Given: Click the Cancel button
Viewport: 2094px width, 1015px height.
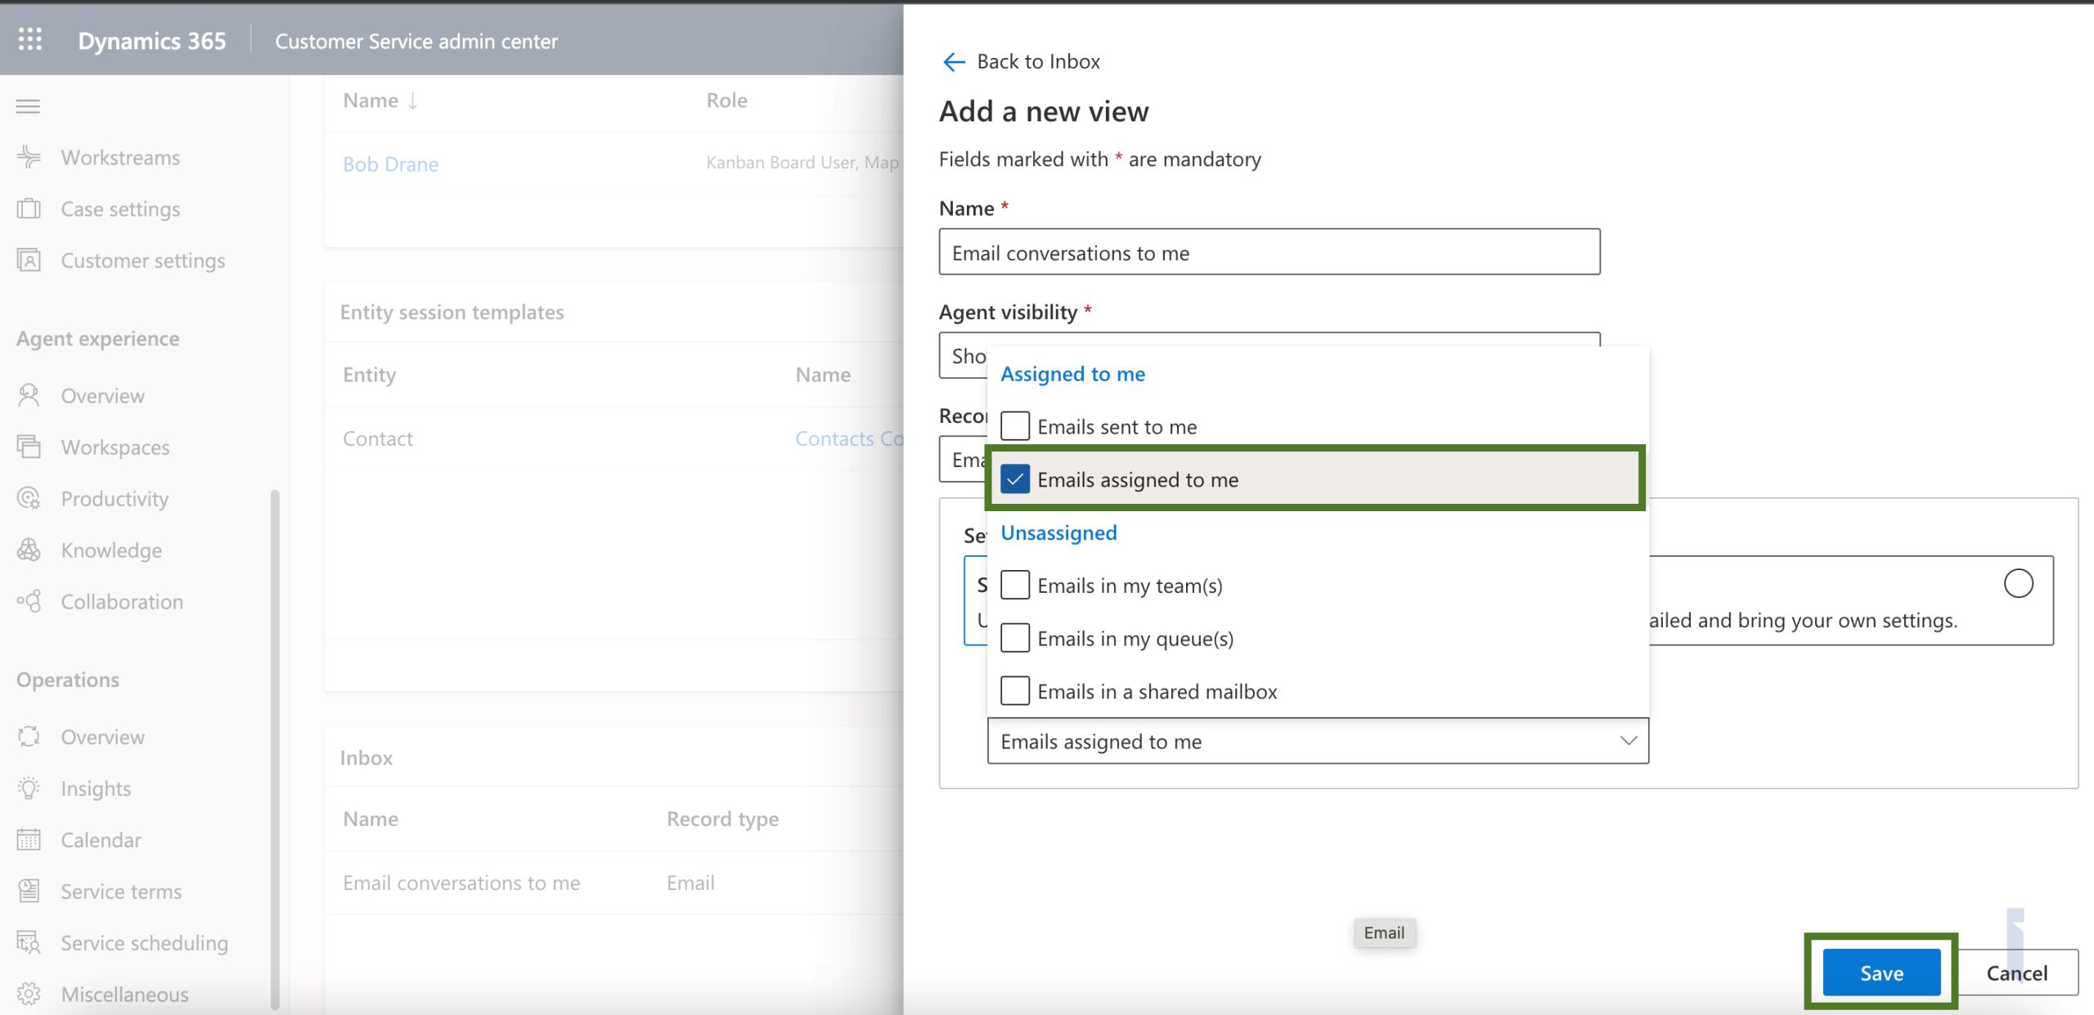Looking at the screenshot, I should click(2017, 972).
